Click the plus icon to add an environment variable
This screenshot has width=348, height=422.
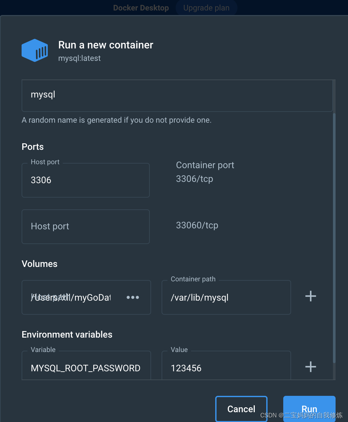click(310, 367)
